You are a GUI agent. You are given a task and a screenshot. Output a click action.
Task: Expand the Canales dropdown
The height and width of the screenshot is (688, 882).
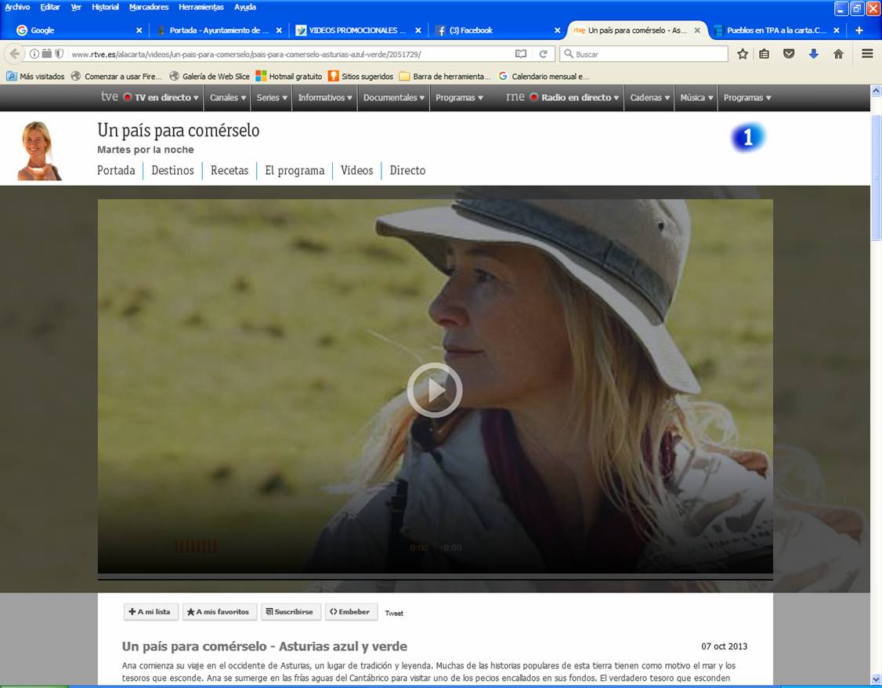[x=228, y=97]
